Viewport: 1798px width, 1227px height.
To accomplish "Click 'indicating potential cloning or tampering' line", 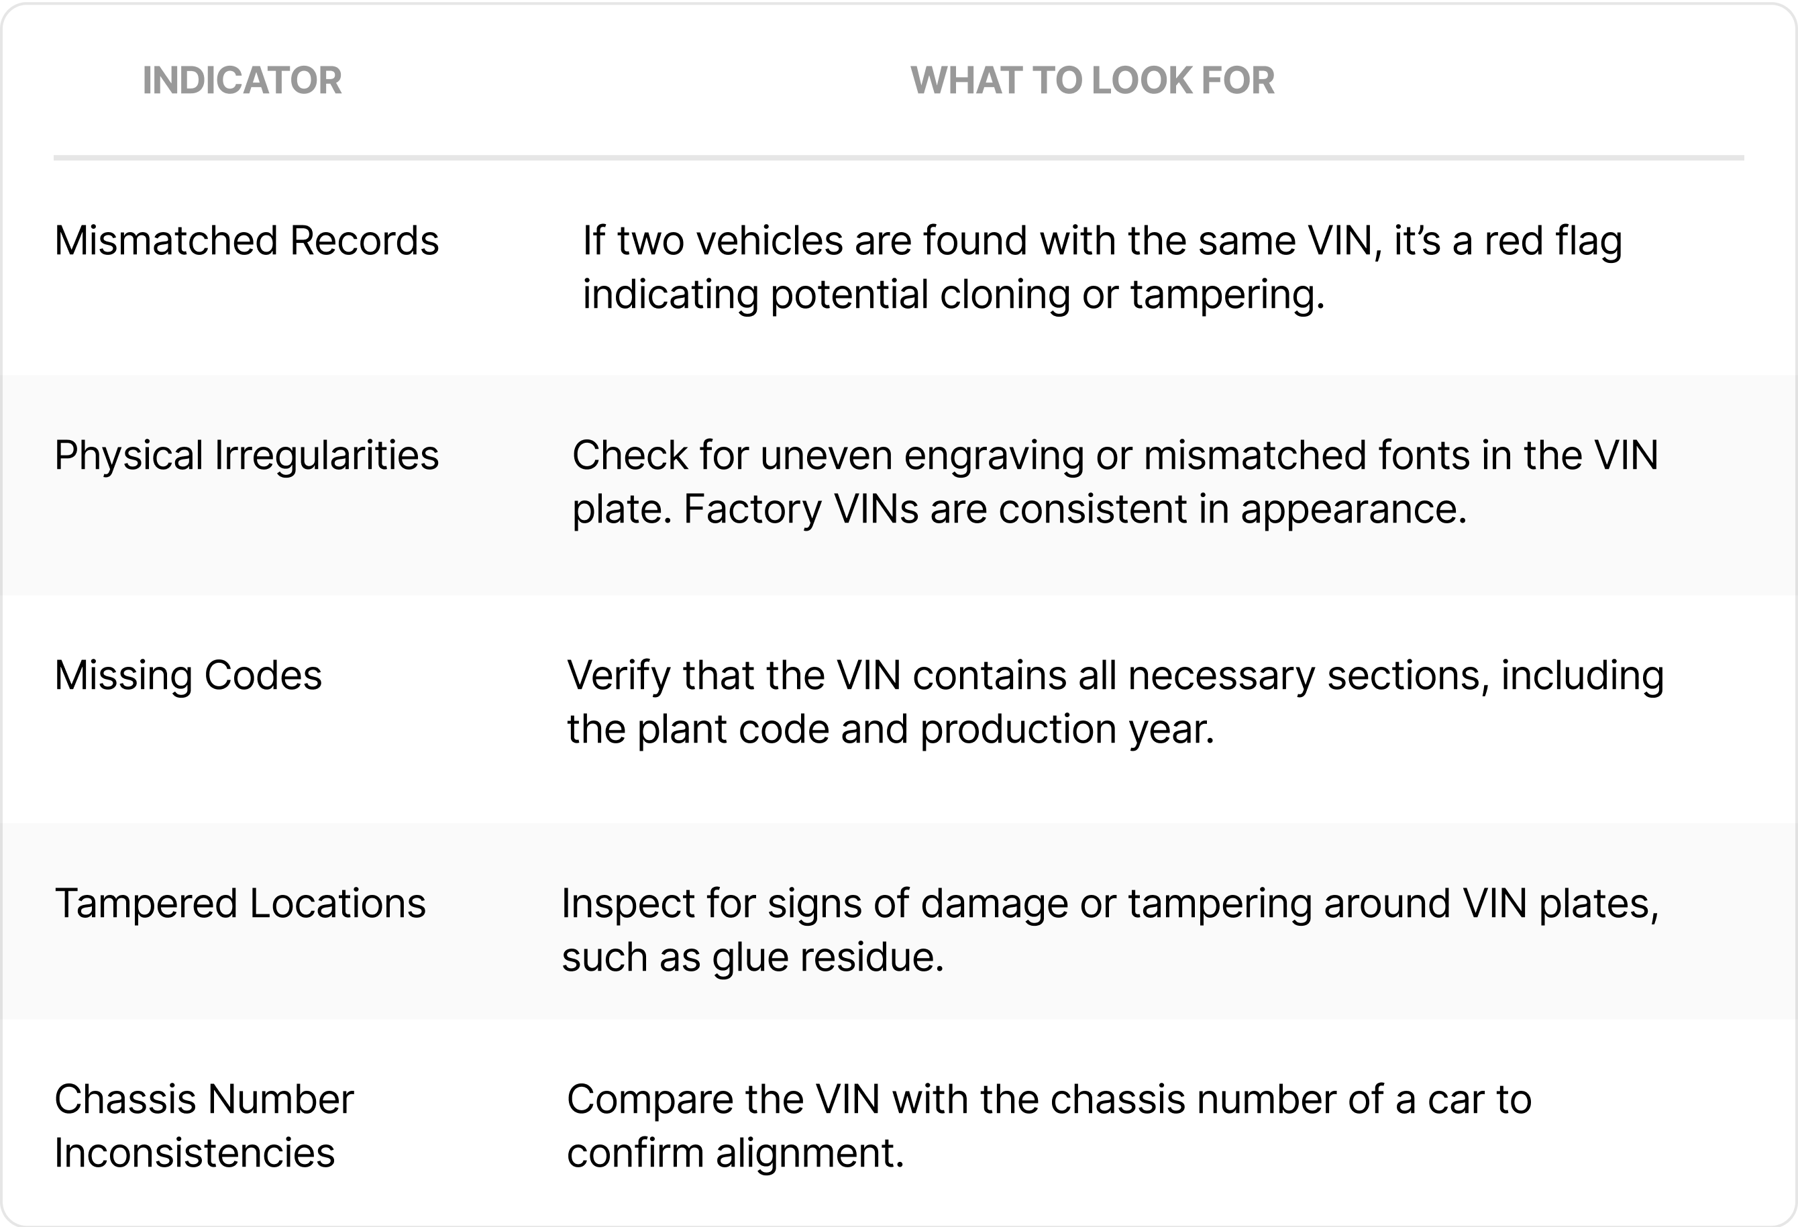I will [953, 295].
